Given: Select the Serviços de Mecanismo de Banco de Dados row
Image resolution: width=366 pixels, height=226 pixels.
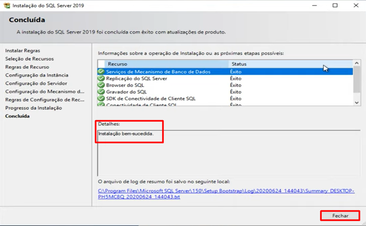Looking at the screenshot, I should [x=225, y=72].
